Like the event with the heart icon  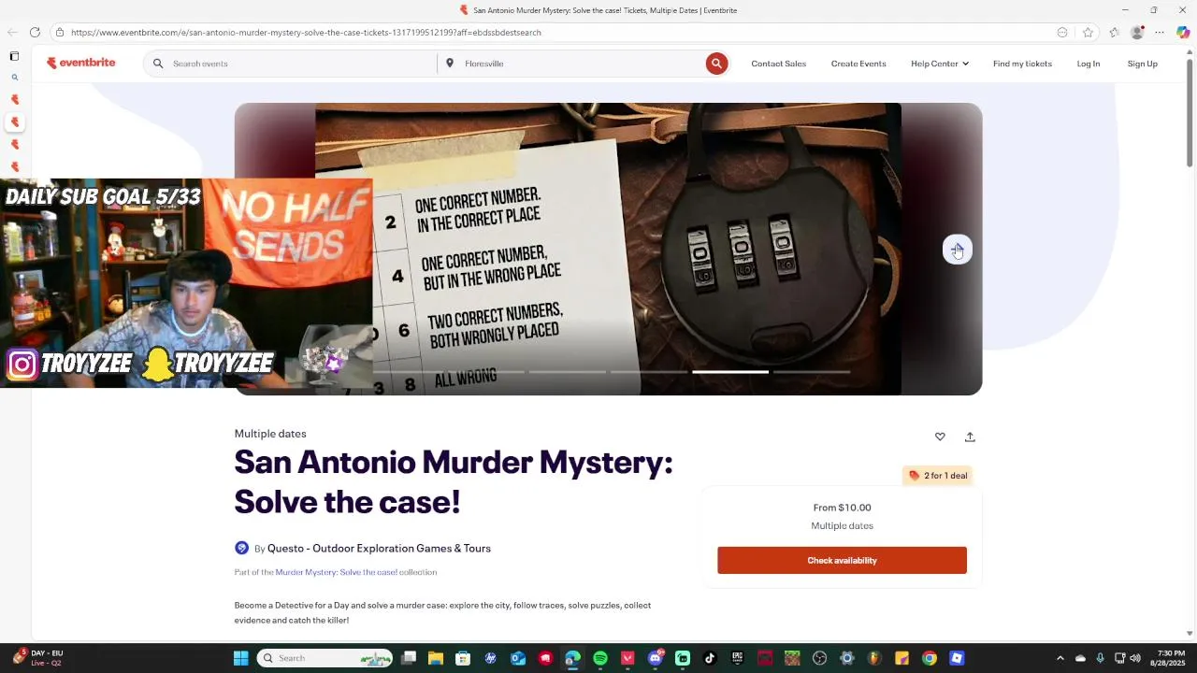(x=940, y=437)
